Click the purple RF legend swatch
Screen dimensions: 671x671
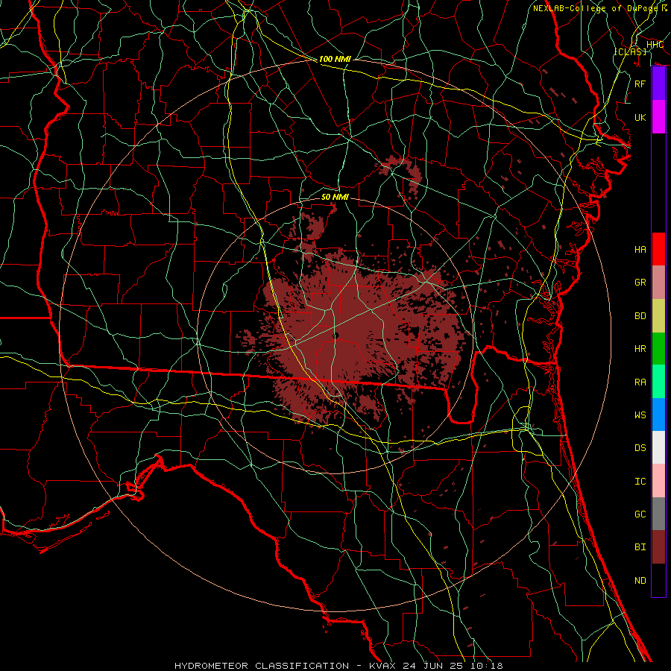(x=658, y=84)
